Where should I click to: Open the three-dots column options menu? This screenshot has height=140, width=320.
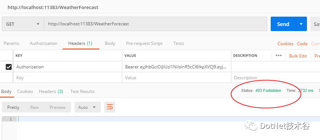[x=279, y=55]
